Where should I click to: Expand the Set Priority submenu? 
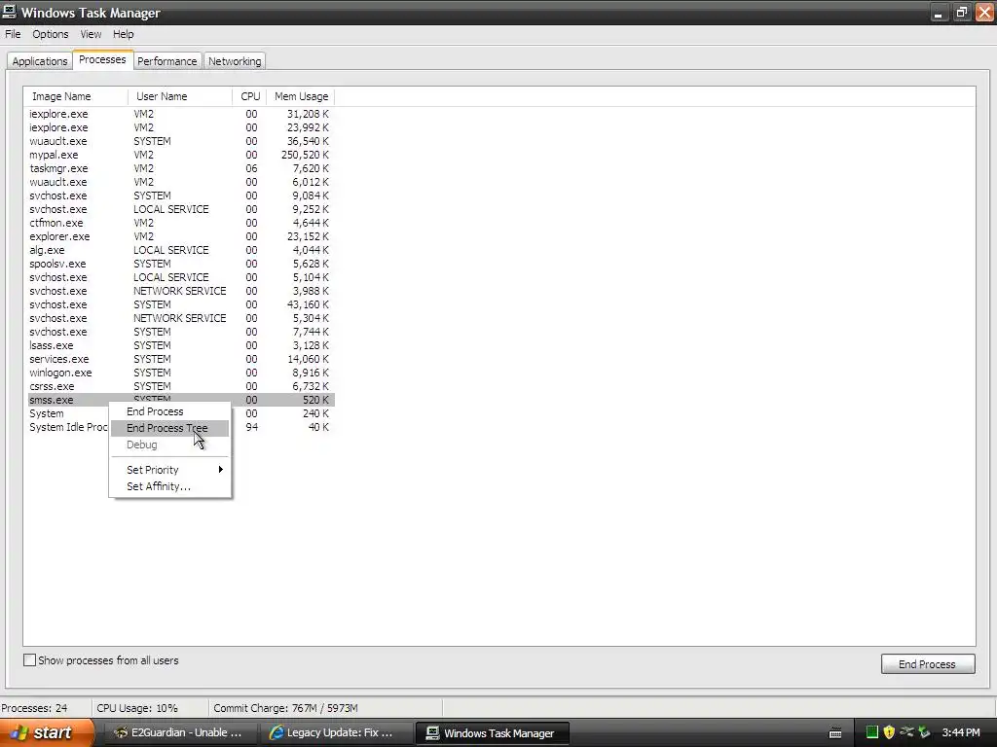pos(169,470)
